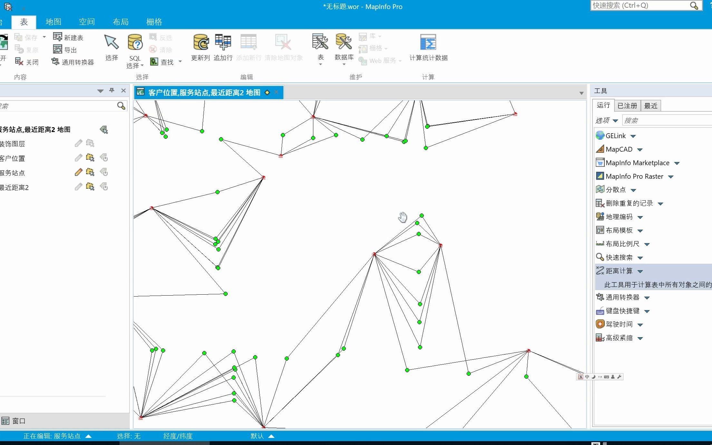The height and width of the screenshot is (445, 712).
Task: Toggle selectable icon for 服务站点 layer
Action: tap(90, 172)
